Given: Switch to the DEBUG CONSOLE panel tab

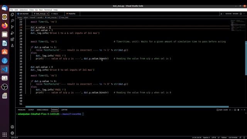Looking at the screenshot, I should point(42,110).
